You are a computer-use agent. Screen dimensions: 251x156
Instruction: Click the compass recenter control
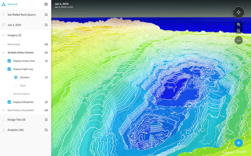[x=238, y=12]
